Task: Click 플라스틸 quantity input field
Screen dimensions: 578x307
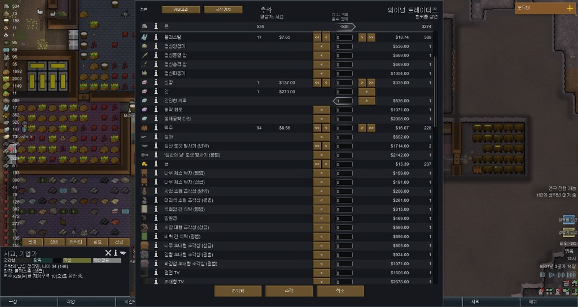Action: tap(344, 37)
